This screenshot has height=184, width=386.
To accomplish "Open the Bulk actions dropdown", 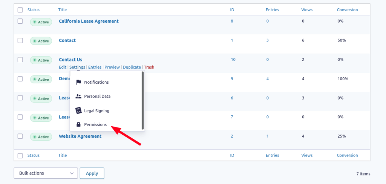I will (46, 173).
